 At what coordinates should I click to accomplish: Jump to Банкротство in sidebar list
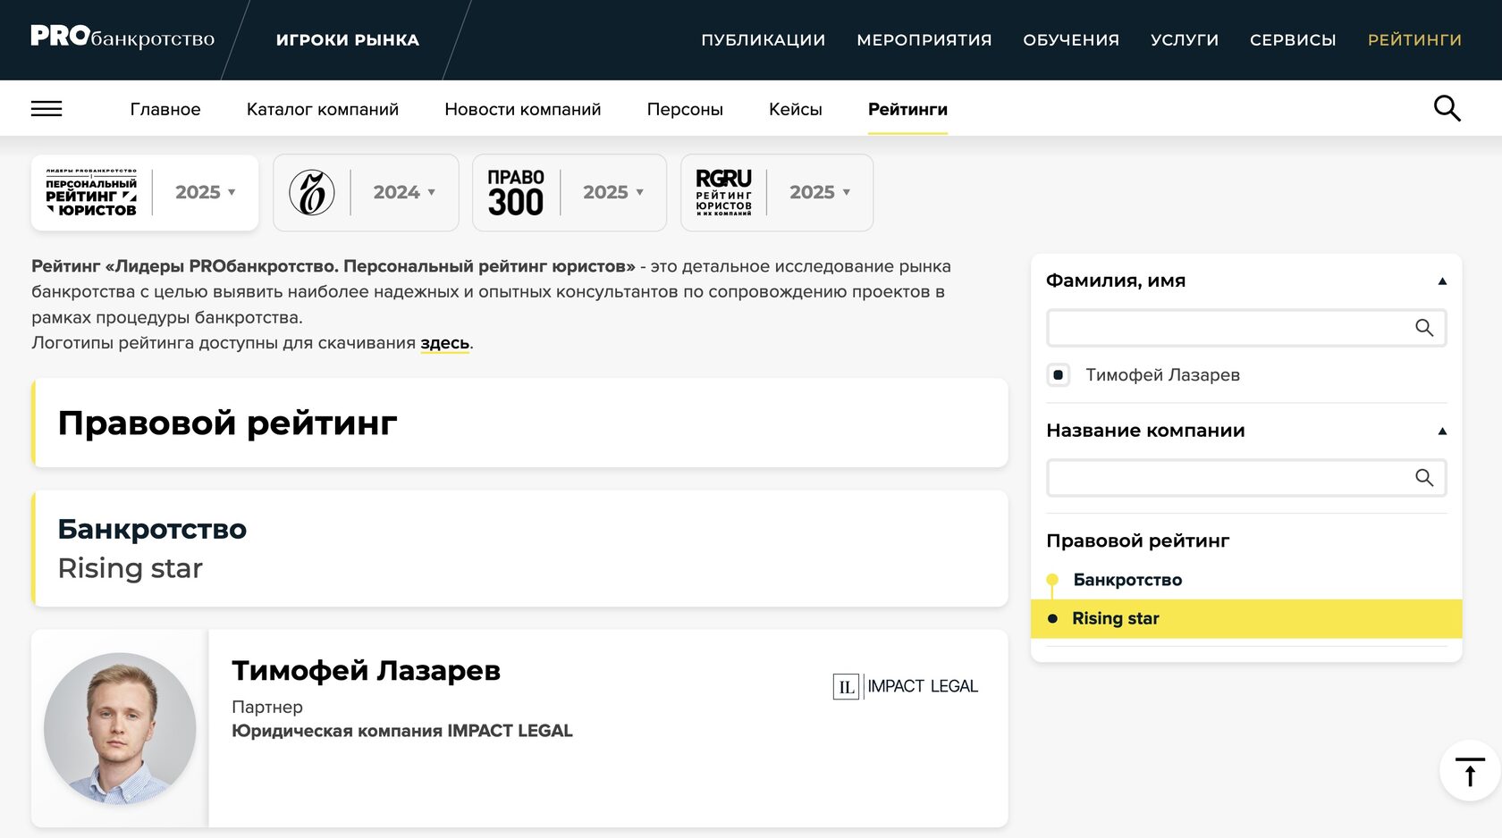click(x=1127, y=580)
